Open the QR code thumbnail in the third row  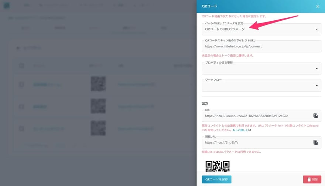[98, 129]
